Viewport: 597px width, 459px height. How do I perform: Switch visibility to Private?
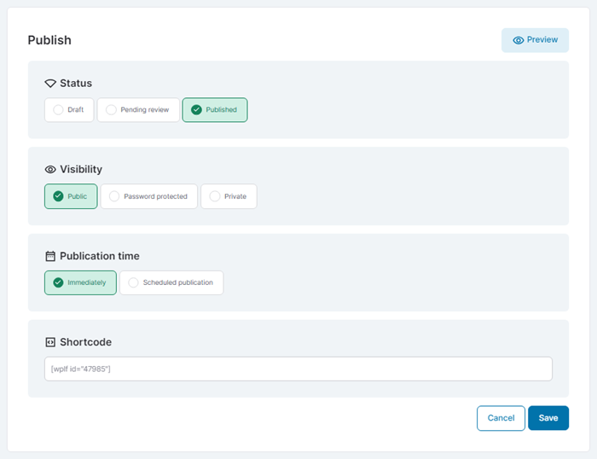[229, 196]
